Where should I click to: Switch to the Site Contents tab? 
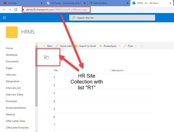[109, 3]
